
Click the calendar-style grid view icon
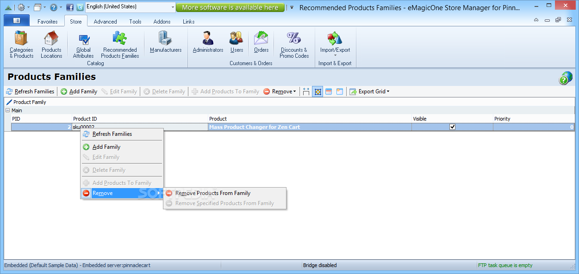pyautogui.click(x=329, y=91)
